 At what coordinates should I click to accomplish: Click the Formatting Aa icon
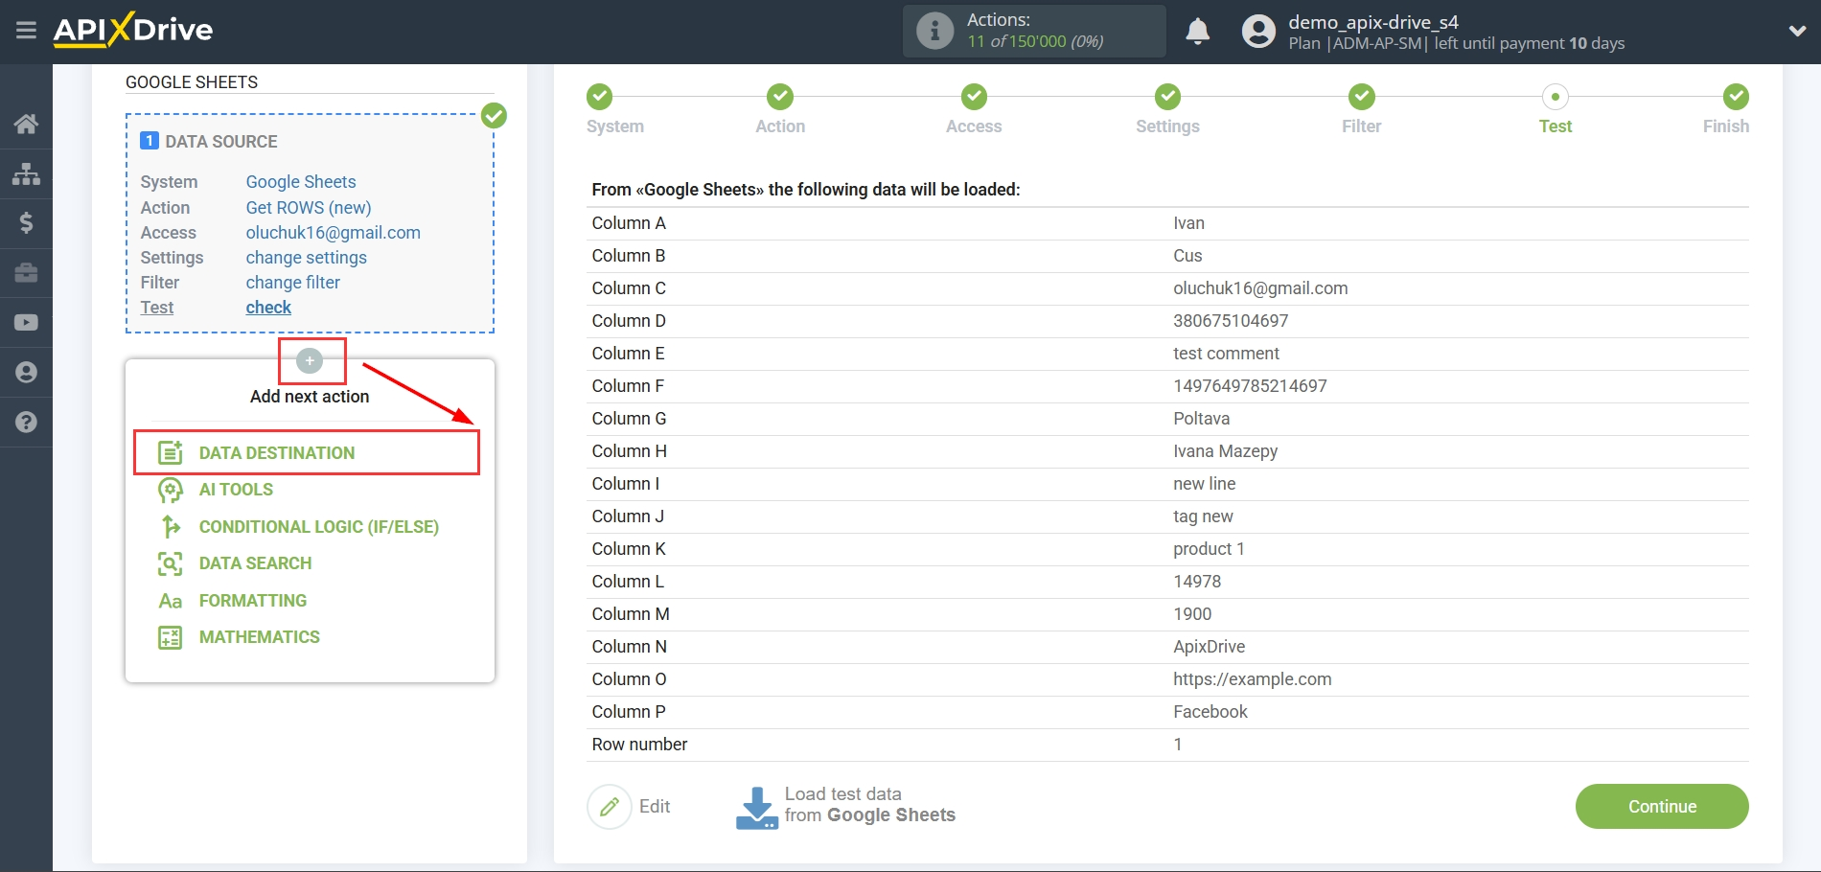[171, 601]
